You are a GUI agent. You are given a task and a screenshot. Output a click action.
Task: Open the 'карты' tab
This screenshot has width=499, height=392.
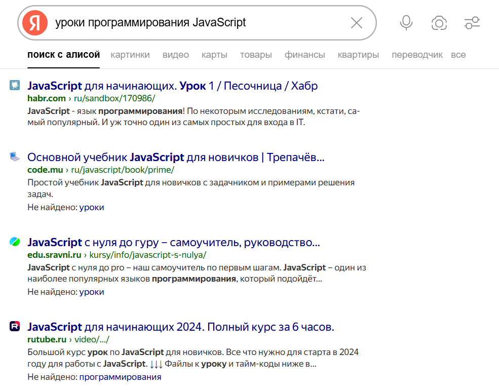click(214, 55)
